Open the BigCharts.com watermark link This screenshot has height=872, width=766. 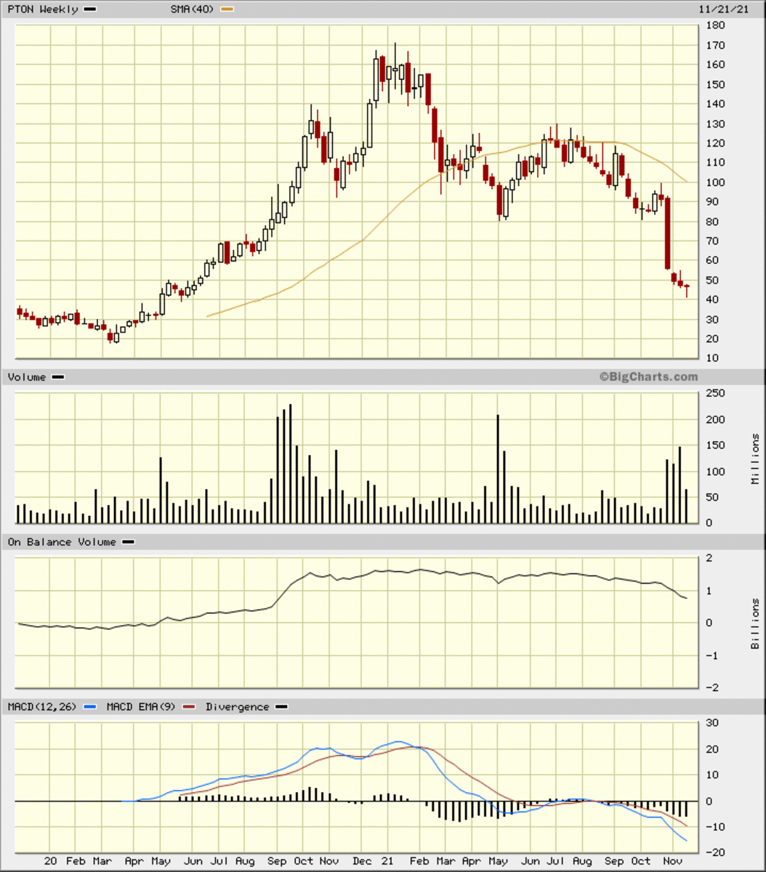648,376
